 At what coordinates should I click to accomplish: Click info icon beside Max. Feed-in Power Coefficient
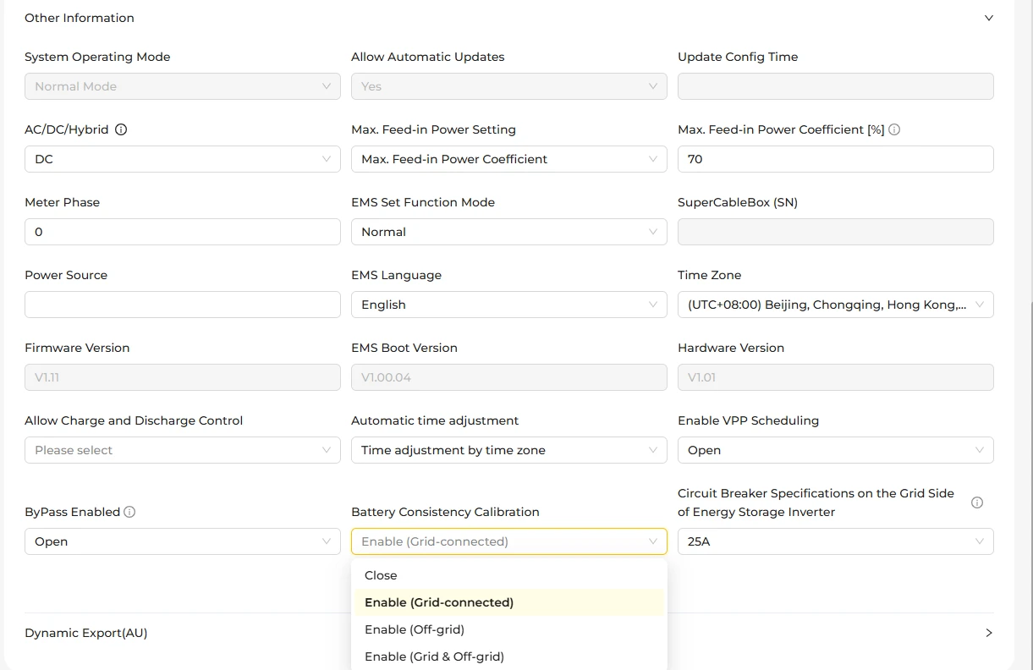tap(894, 129)
